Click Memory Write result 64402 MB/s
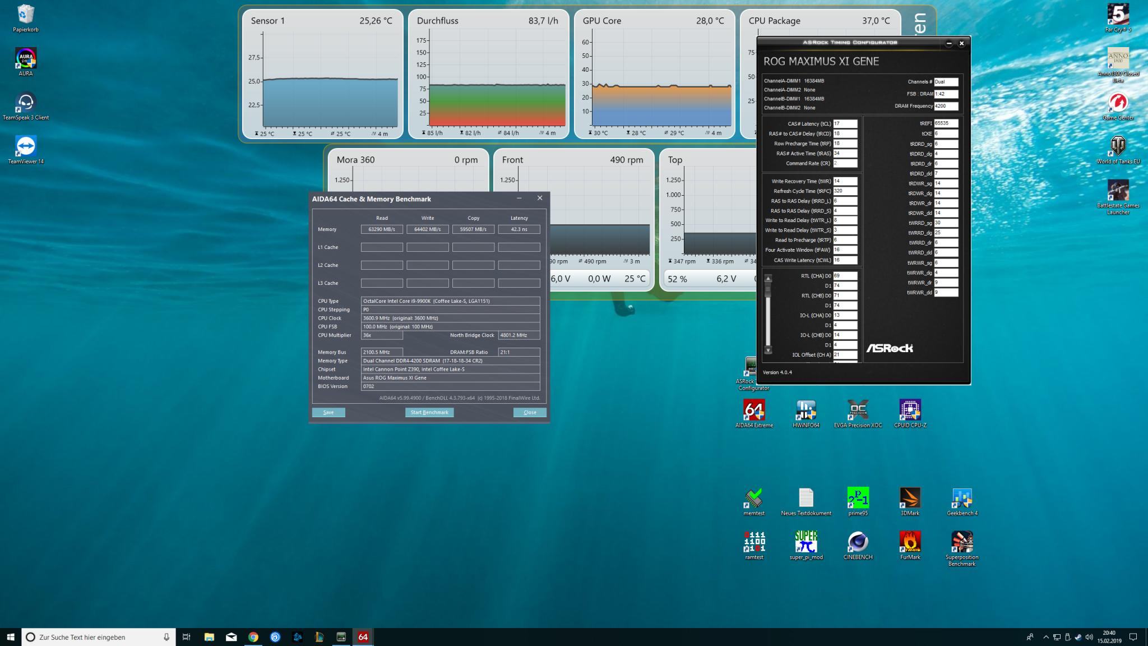The image size is (1148, 646). [428, 229]
